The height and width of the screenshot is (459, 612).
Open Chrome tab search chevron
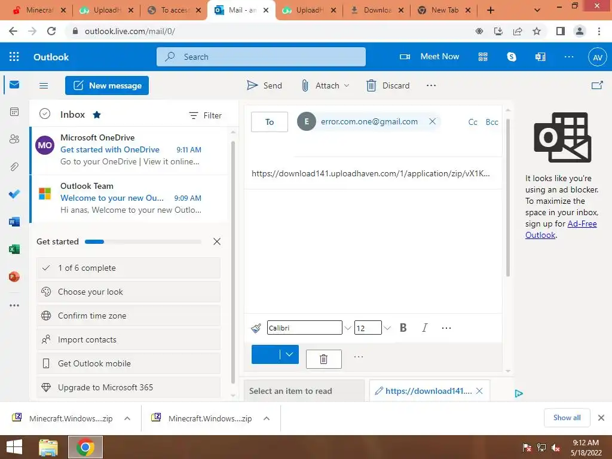click(537, 10)
